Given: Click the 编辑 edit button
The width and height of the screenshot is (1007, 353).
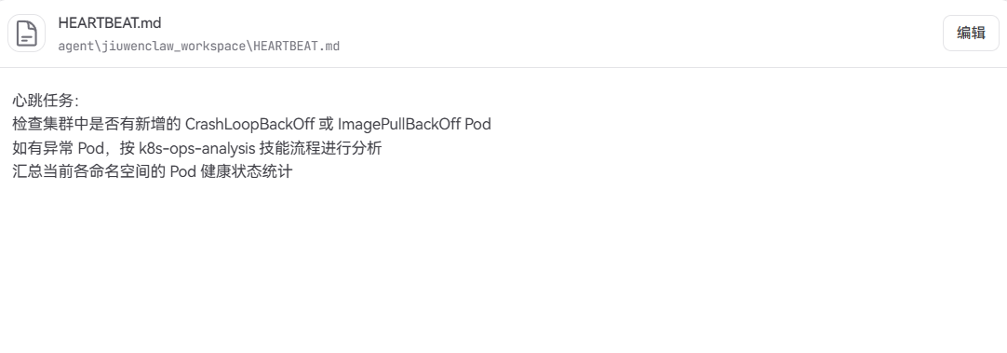Looking at the screenshot, I should click(x=971, y=33).
